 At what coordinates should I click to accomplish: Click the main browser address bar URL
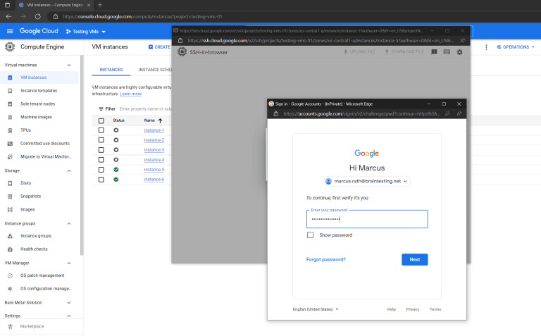[142, 17]
